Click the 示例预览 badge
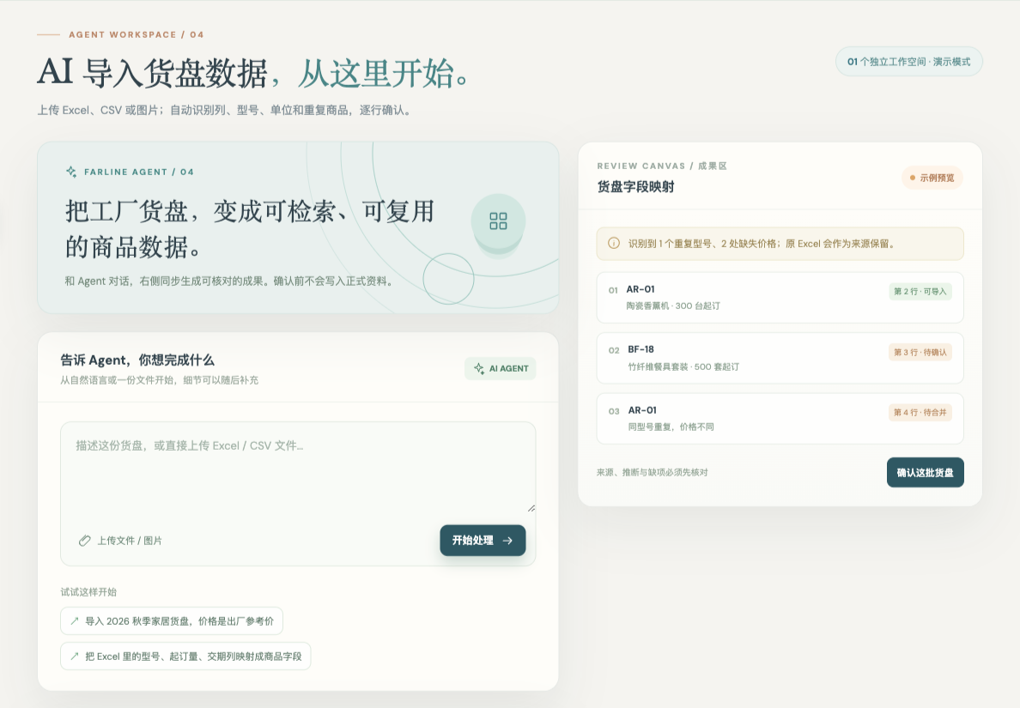The height and width of the screenshot is (708, 1020). (x=932, y=178)
